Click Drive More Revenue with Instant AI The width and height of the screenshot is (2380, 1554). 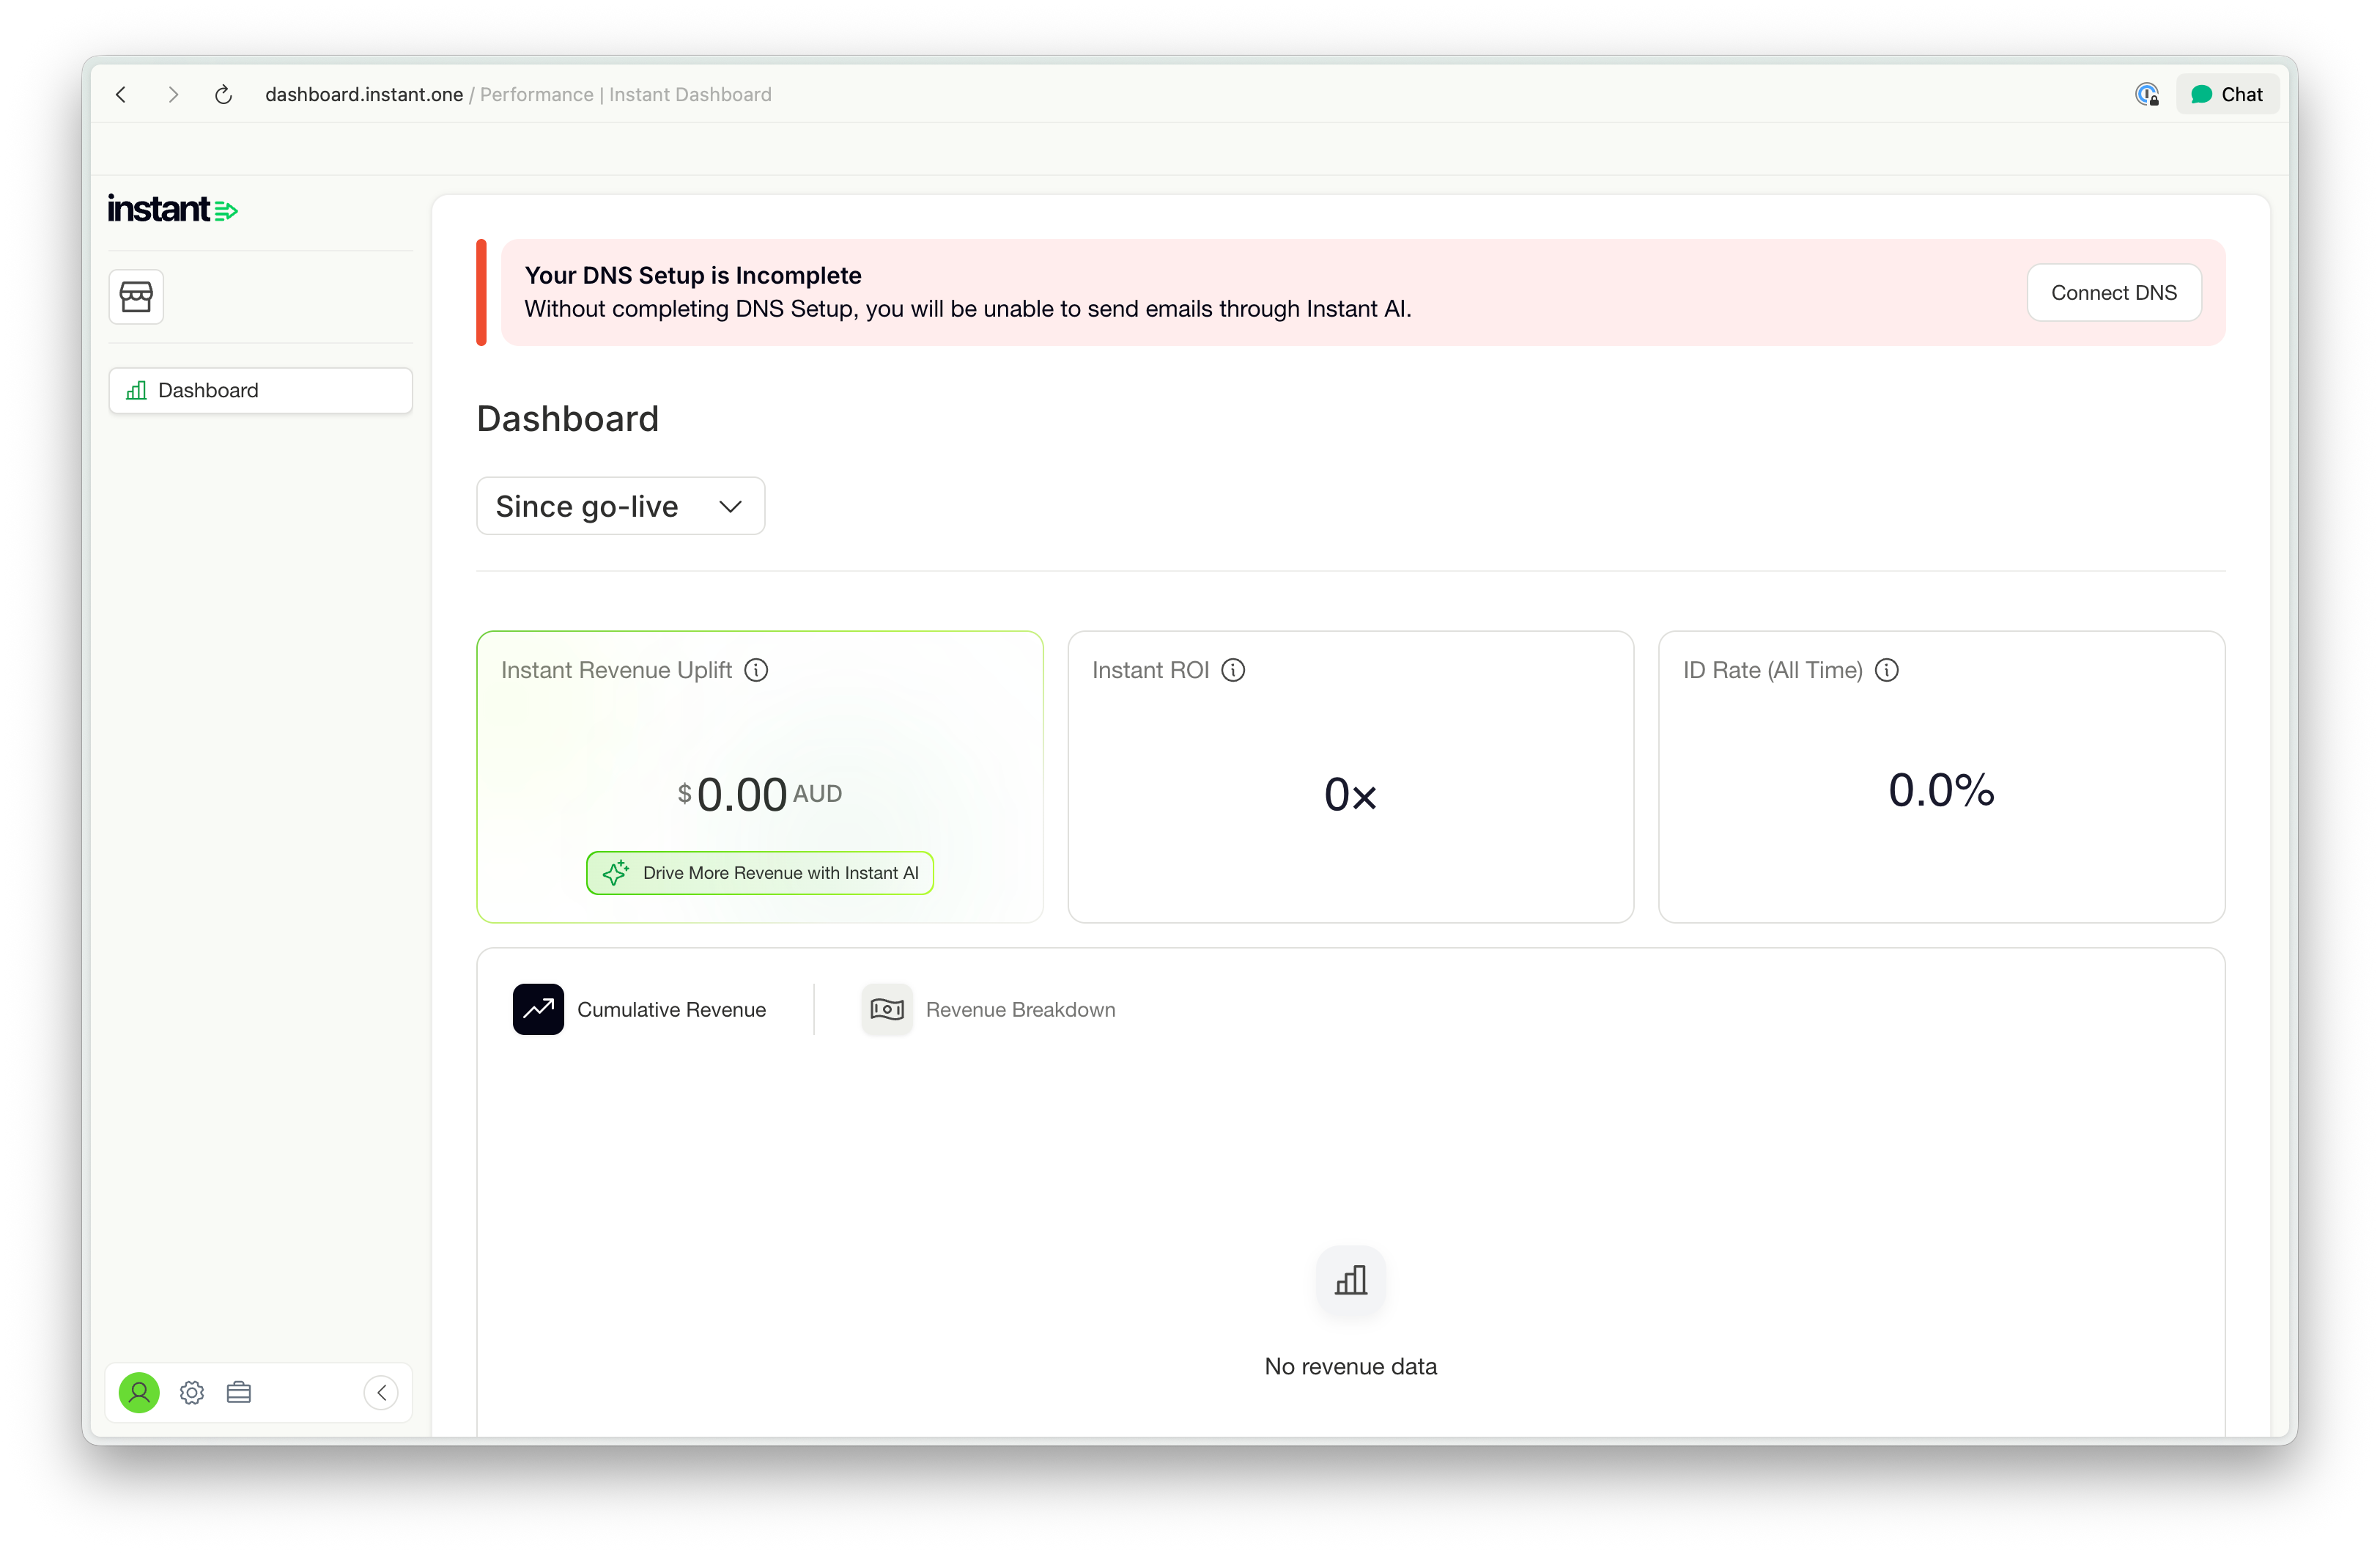click(x=760, y=872)
